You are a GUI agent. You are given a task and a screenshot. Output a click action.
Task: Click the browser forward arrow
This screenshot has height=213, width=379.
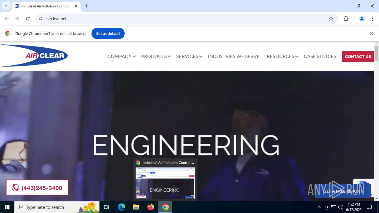click(x=17, y=19)
